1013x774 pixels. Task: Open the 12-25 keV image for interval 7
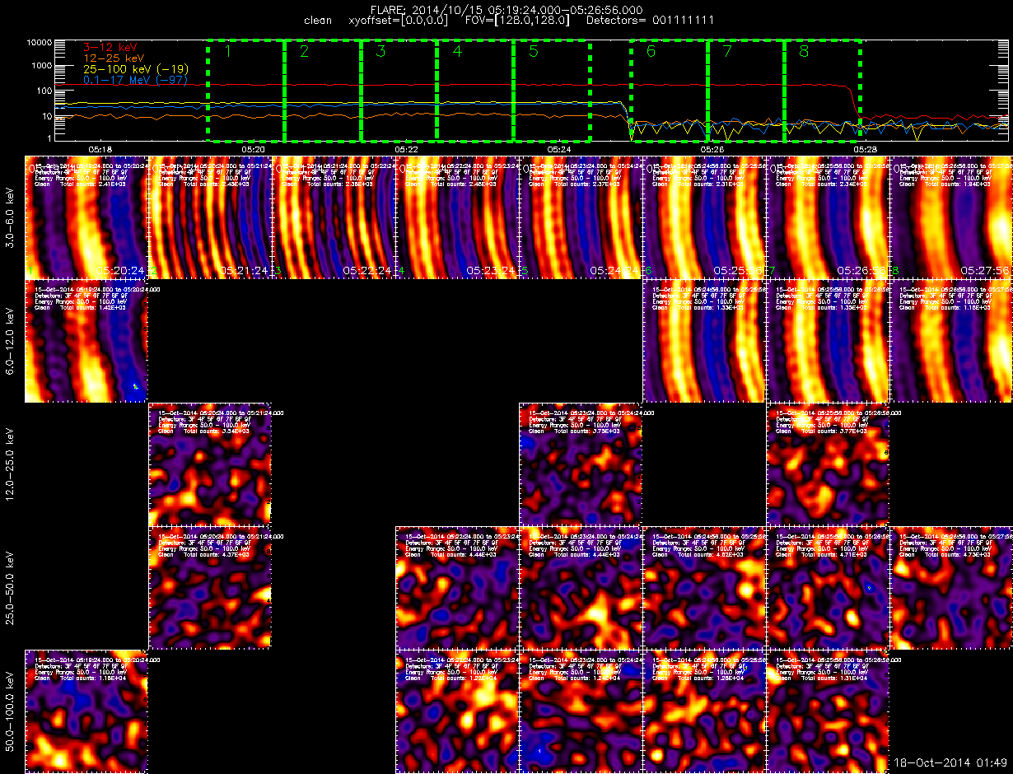[828, 464]
